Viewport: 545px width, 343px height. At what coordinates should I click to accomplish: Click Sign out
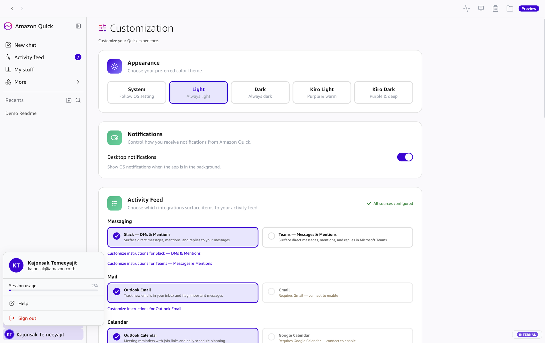(x=53, y=318)
